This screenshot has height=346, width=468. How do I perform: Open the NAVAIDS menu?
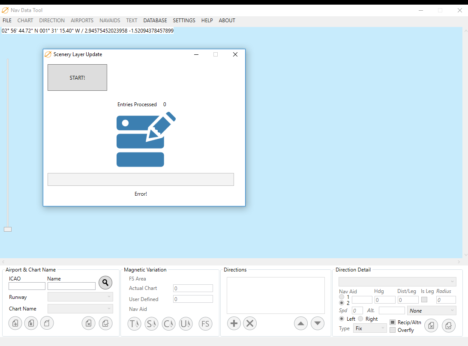click(x=110, y=21)
